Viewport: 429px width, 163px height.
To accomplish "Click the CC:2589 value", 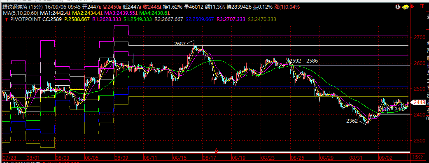I will [52, 19].
